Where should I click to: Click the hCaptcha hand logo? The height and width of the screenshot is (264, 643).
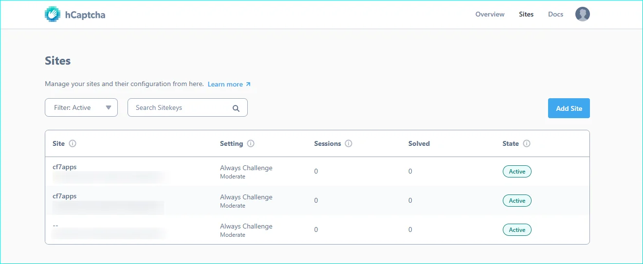pyautogui.click(x=53, y=14)
